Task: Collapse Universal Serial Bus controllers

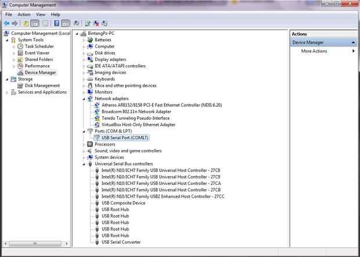Action: [x=84, y=164]
